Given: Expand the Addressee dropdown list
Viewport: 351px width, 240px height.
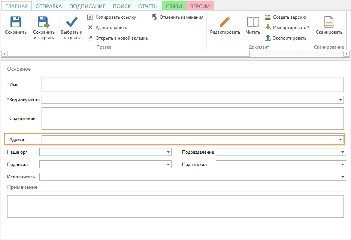Looking at the screenshot, I should coord(341,139).
